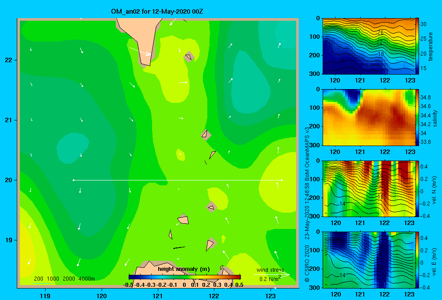
Task: Click longitude tick label 121 on main map
Action: 158,296
